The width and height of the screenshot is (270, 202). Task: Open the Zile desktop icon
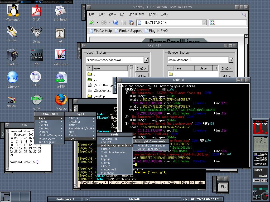pos(36,33)
